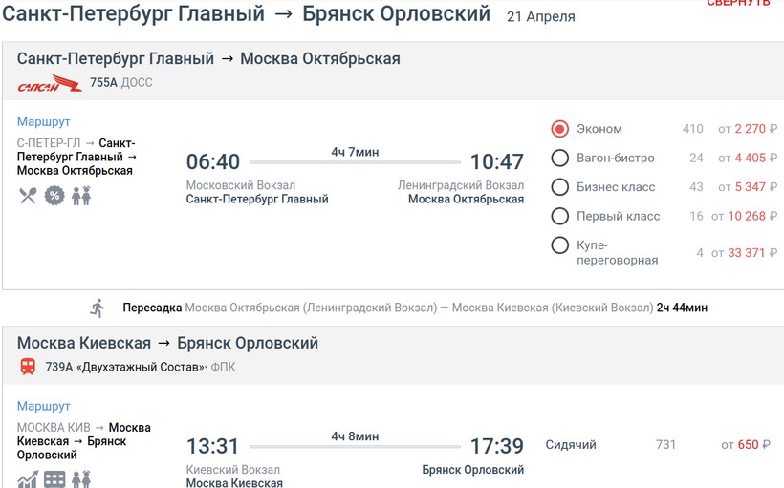784x488 pixels.
Task: Collapse the route details with СВЕРНУТЬ
Action: (738, 4)
